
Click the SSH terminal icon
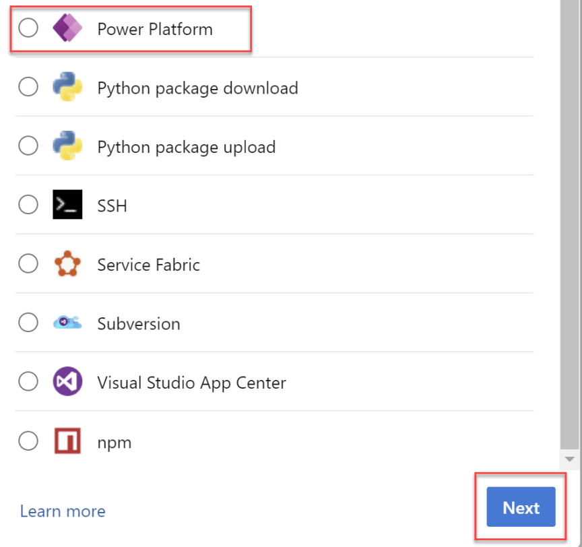tap(67, 205)
